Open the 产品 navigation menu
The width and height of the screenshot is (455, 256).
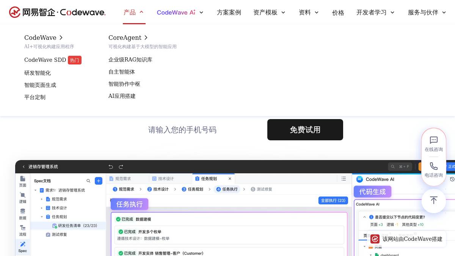(x=130, y=12)
